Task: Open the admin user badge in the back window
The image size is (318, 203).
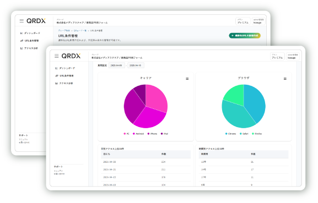Action: pyautogui.click(x=258, y=21)
